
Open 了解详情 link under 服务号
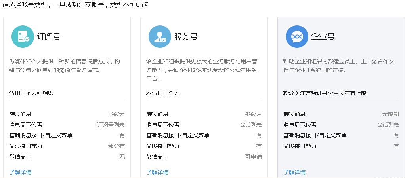pyautogui.click(x=157, y=172)
